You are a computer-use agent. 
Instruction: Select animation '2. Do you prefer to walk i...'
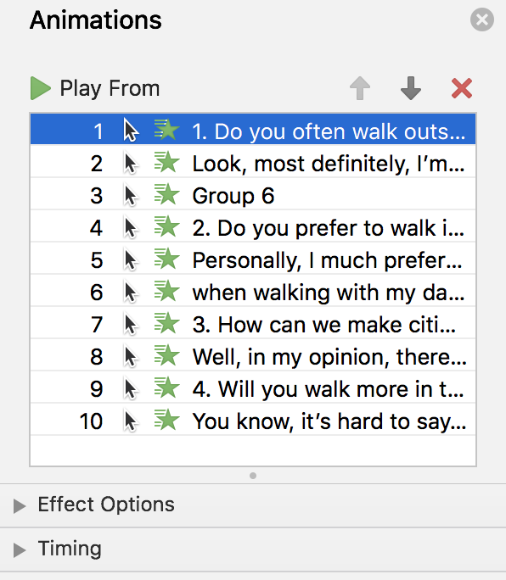[253, 226]
